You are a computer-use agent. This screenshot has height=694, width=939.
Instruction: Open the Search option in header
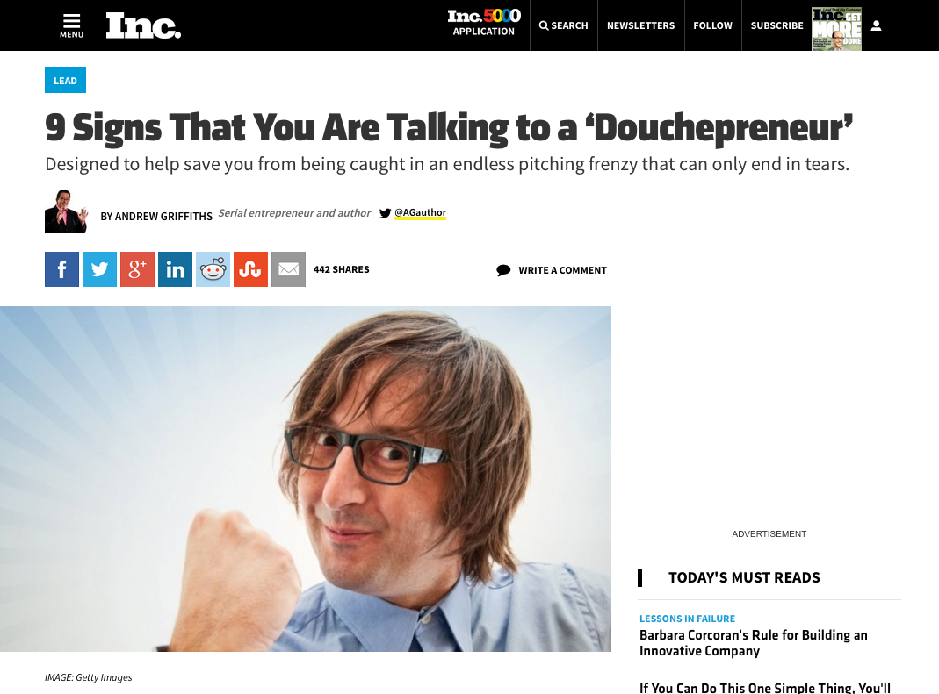[x=564, y=25]
